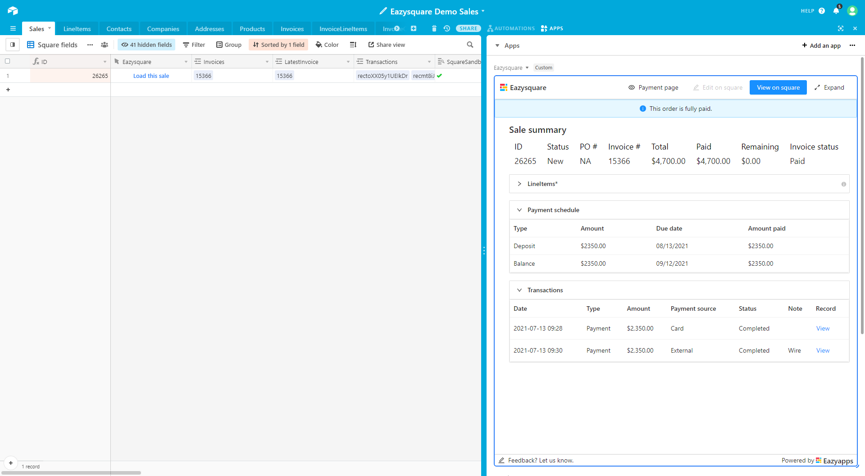Open the row height menu
Screen dimensions: 865x476
point(353,45)
